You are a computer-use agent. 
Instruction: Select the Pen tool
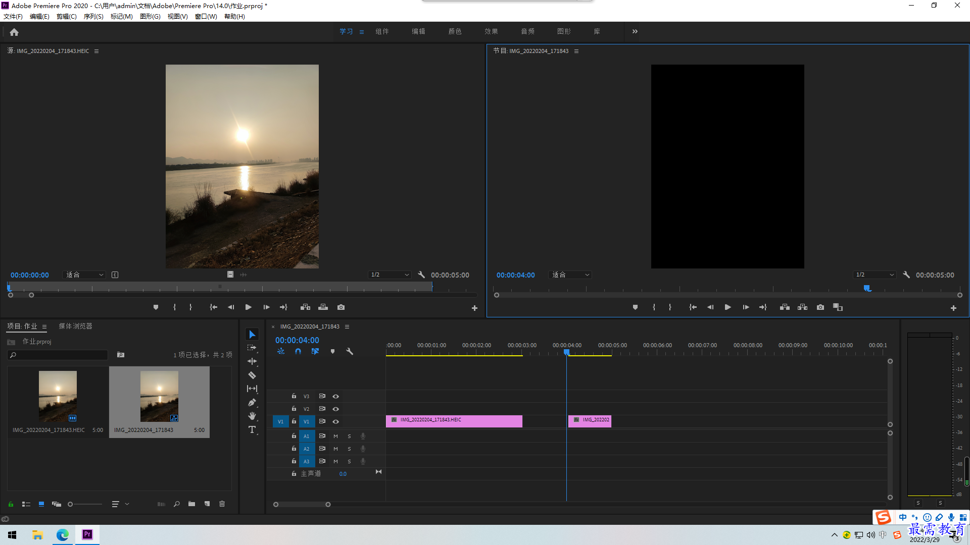252,402
